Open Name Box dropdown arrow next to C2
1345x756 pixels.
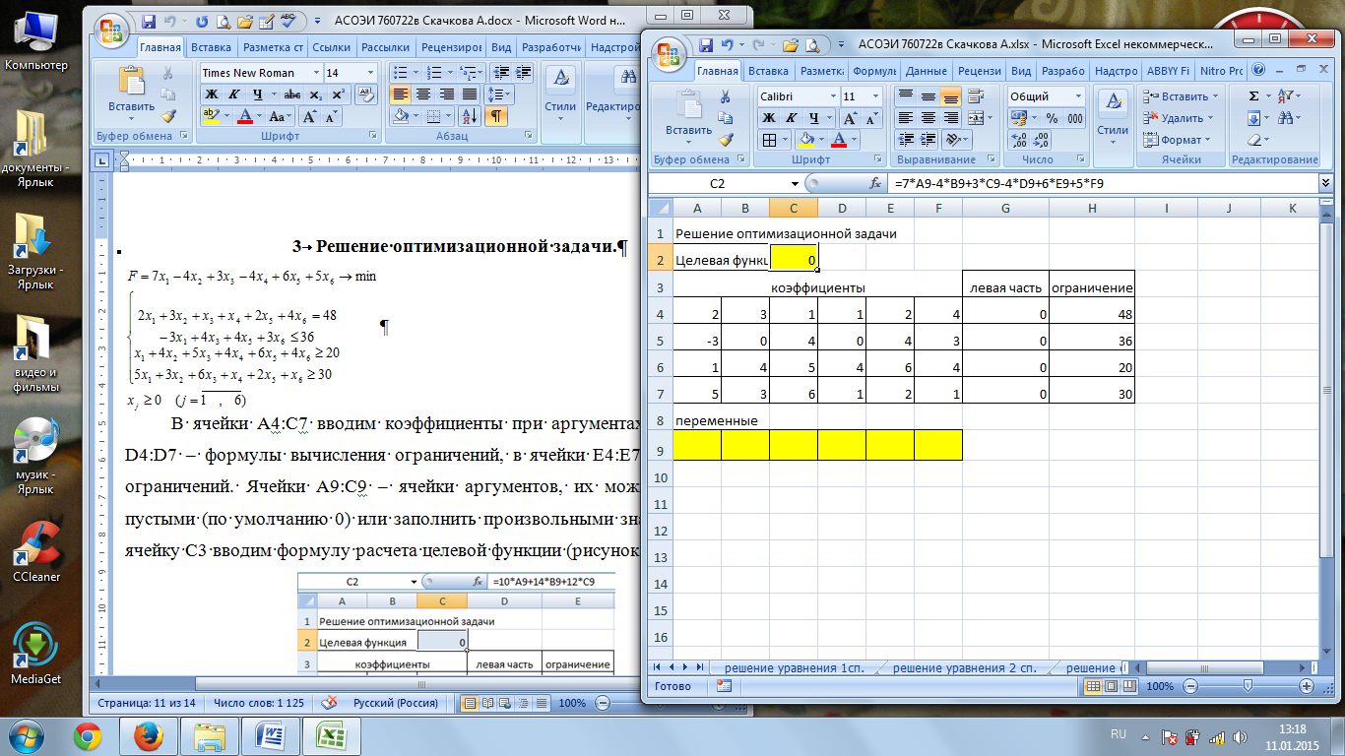[796, 184]
